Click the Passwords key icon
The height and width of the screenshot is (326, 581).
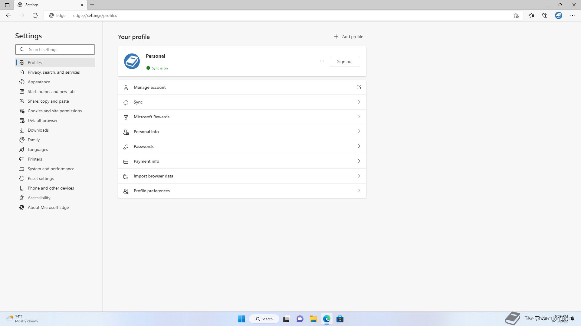126,147
